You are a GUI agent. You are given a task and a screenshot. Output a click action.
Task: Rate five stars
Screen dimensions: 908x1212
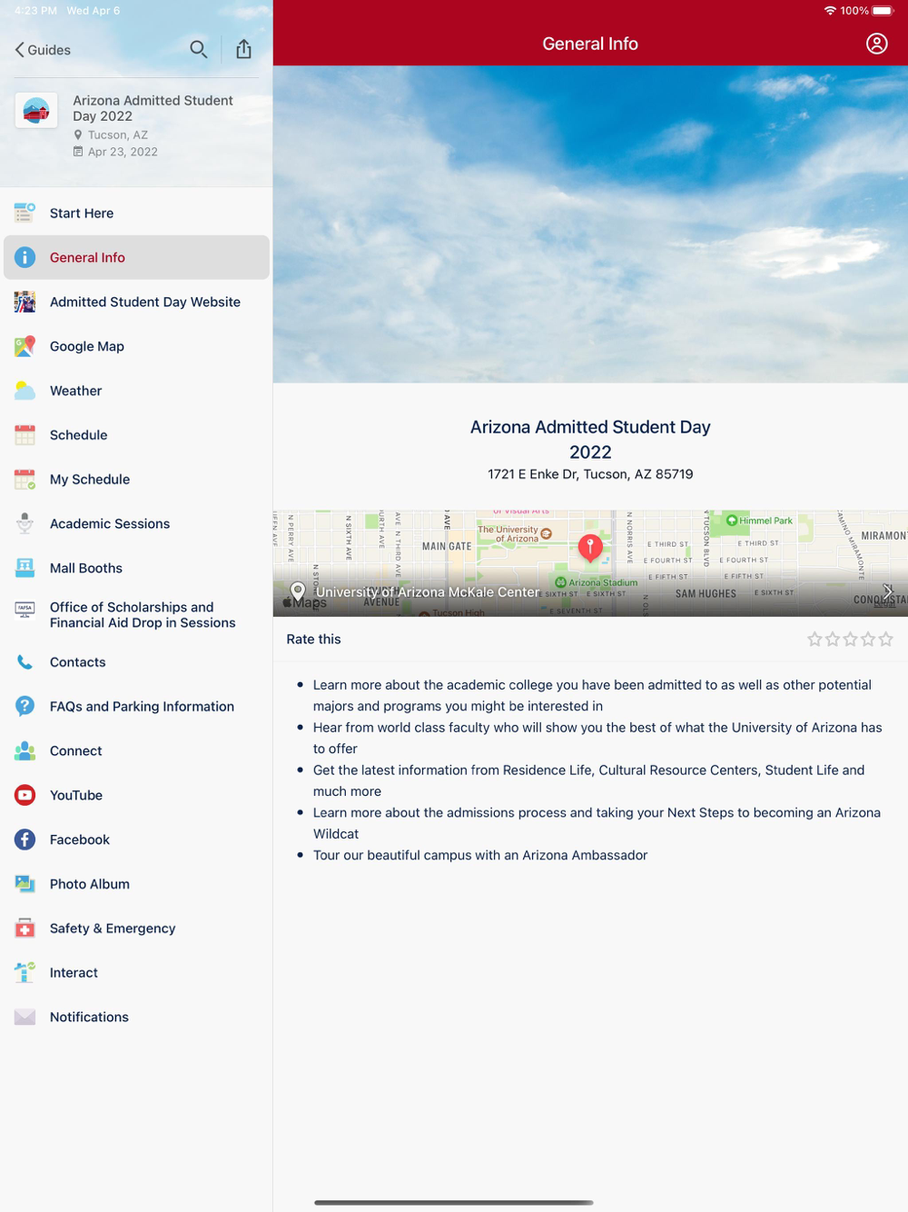tap(886, 640)
